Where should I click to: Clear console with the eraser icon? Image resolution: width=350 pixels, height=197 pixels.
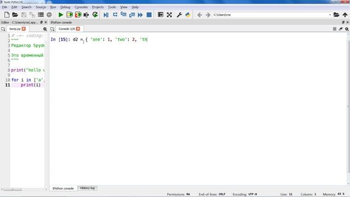[x=341, y=29]
